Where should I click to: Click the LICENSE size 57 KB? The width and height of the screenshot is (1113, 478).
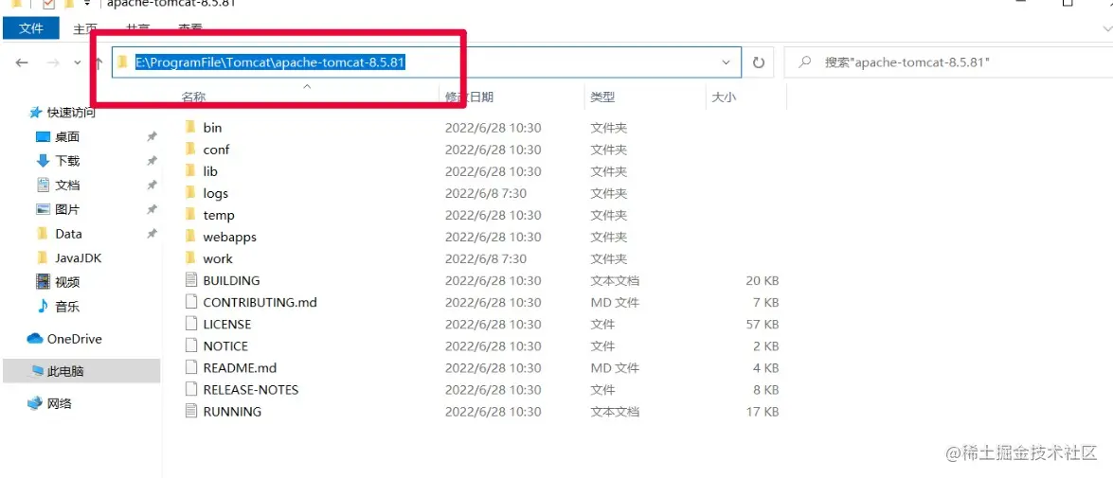[762, 324]
